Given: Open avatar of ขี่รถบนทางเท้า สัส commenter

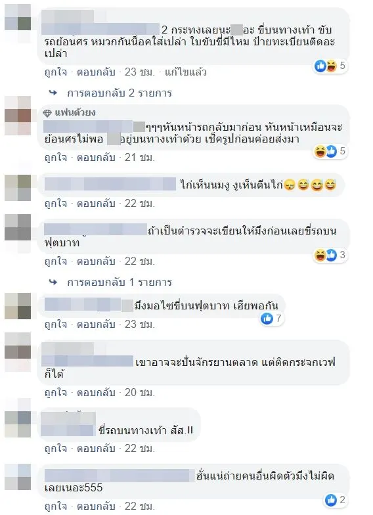Looking at the screenshot, I should [18, 418].
